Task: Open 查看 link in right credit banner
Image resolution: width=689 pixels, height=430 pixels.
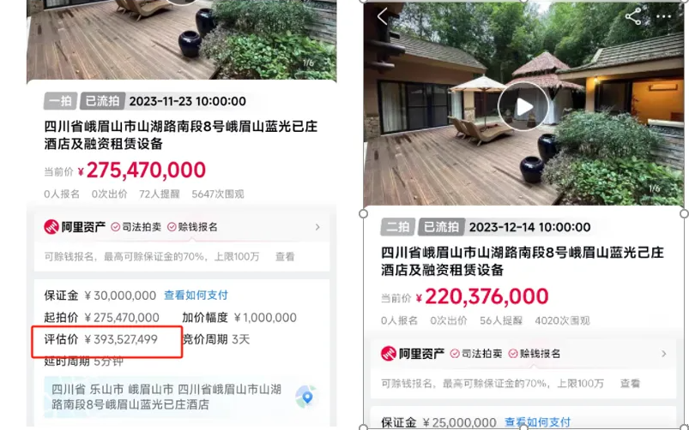Action: tap(630, 384)
